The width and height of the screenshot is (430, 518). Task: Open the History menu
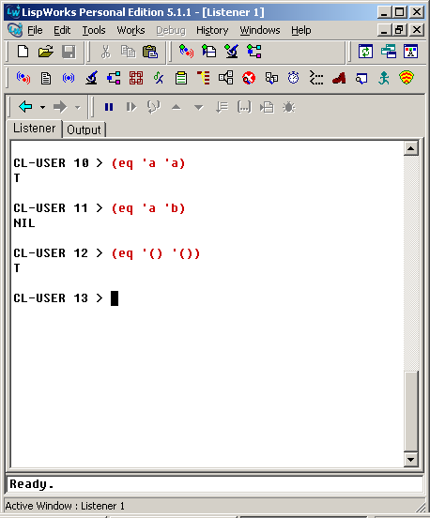212,30
